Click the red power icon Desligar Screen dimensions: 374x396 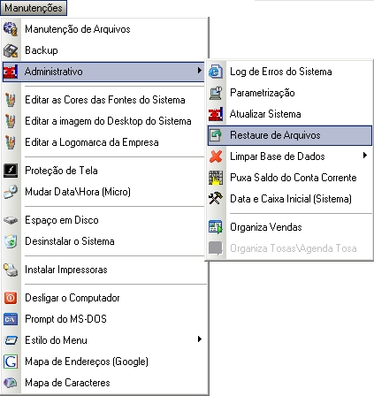tap(11, 298)
